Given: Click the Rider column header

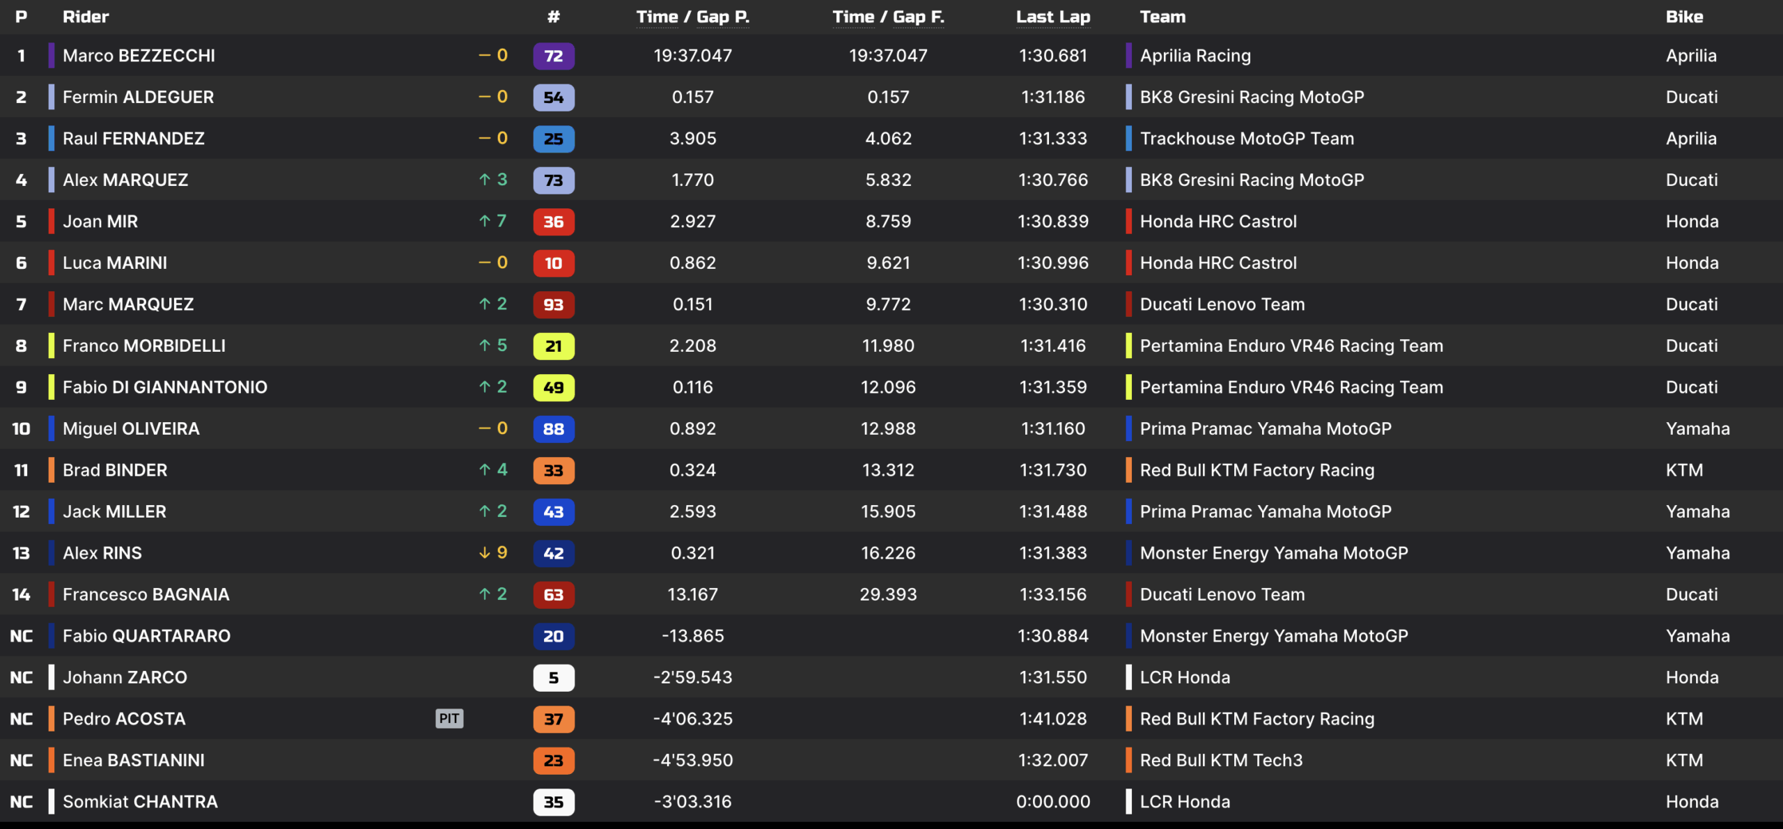Looking at the screenshot, I should [x=86, y=17].
